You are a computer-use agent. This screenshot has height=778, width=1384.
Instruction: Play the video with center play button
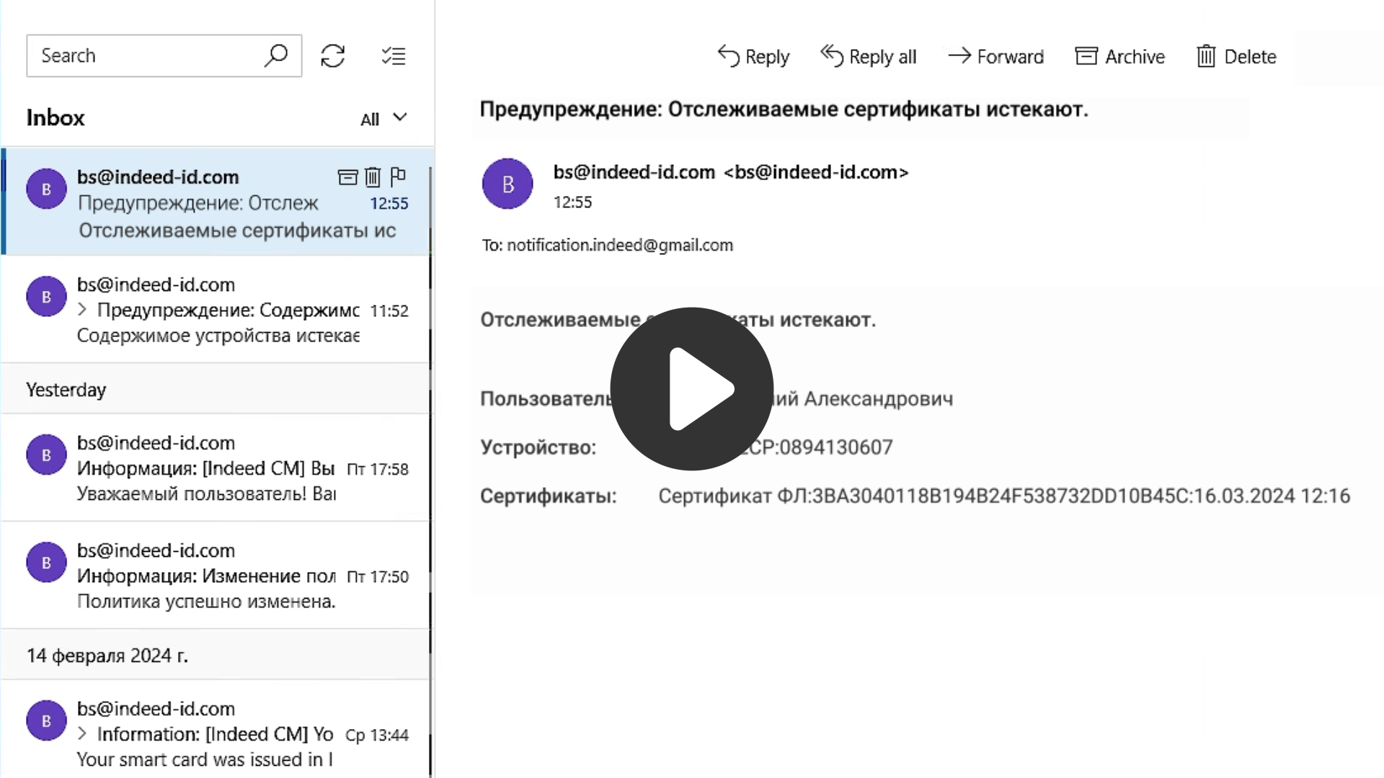pos(692,389)
